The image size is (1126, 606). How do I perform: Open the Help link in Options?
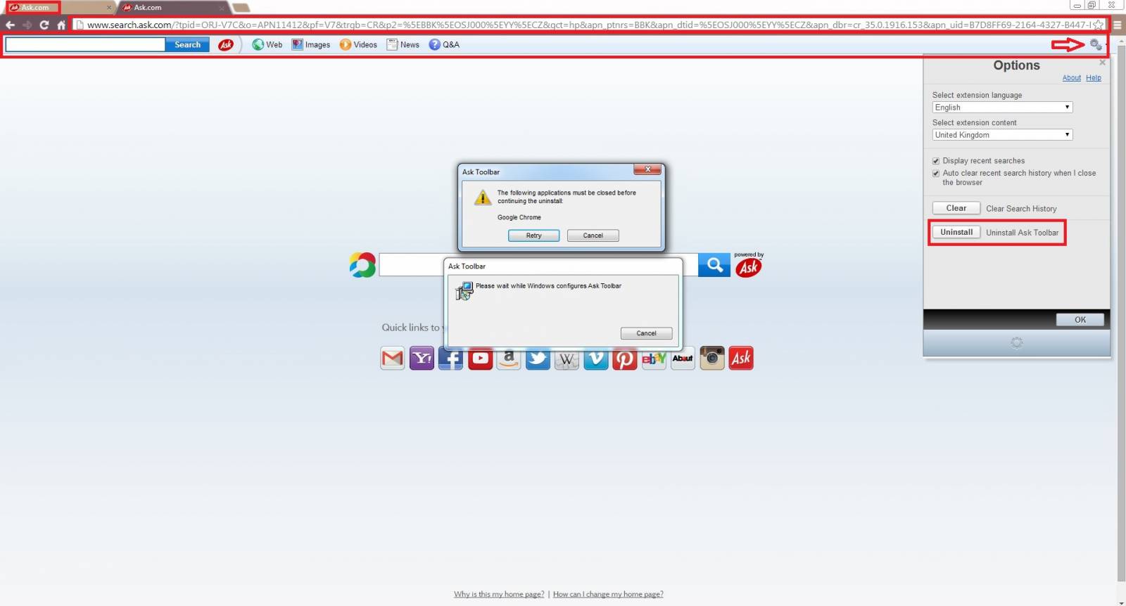[x=1093, y=78]
